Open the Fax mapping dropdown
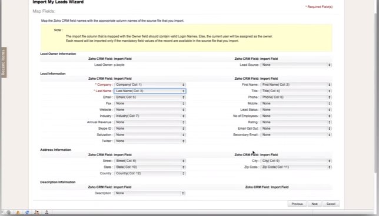 coord(150,103)
